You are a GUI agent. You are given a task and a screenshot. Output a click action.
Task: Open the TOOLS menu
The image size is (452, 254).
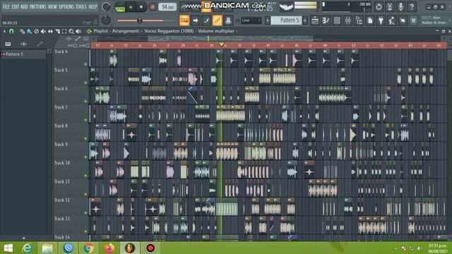click(x=81, y=6)
